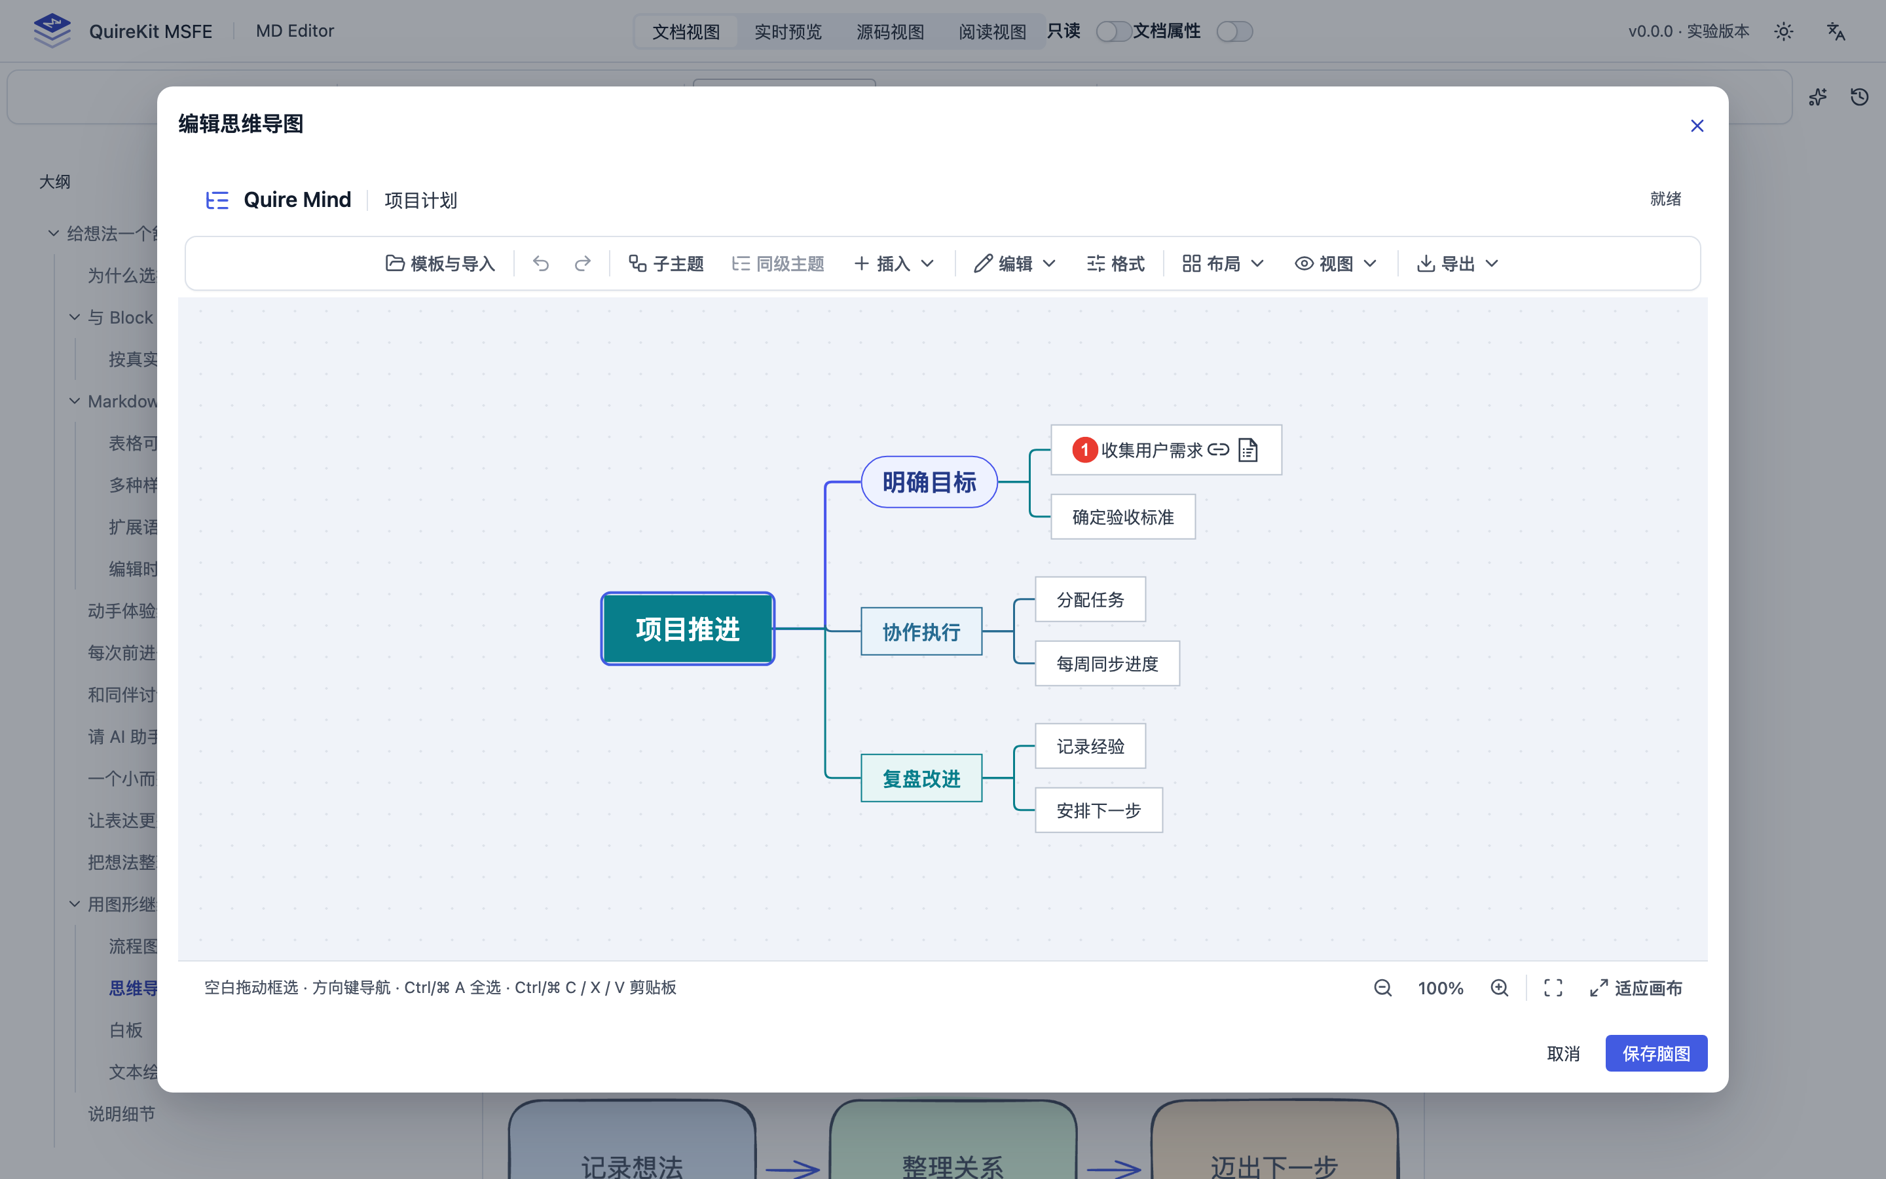Click the undo arrow in mind map toolbar

tap(541, 263)
